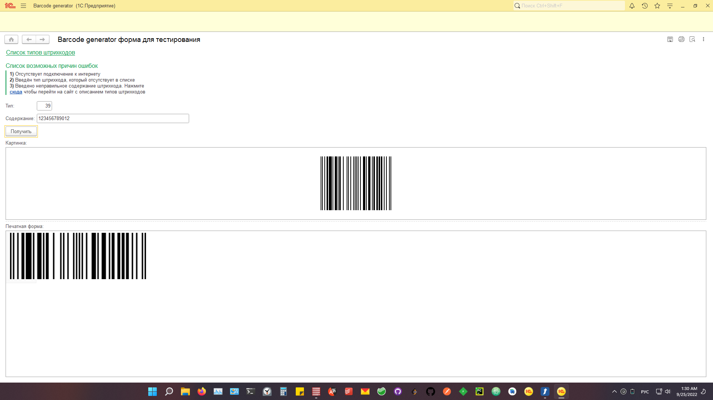Open the Список типов штрихкодов link
The width and height of the screenshot is (713, 400).
click(40, 53)
